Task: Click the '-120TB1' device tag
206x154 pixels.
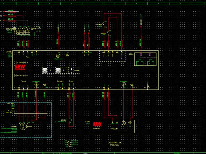Action: click(8, 52)
